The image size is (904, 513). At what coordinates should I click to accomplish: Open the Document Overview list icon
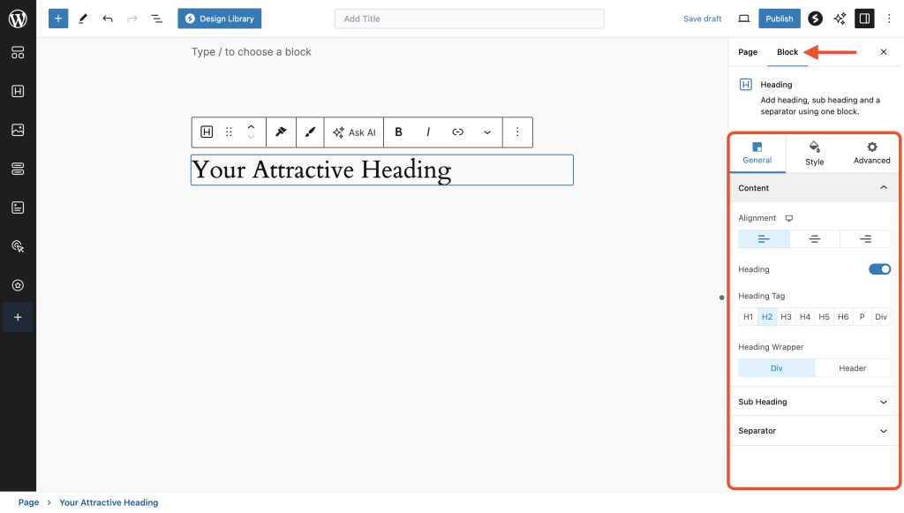point(156,19)
